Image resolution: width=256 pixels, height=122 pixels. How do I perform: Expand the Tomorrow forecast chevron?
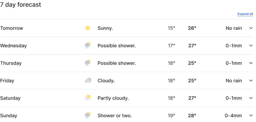click(251, 28)
